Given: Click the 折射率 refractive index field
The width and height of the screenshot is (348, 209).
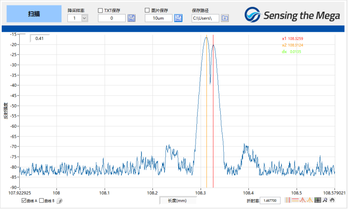Looking at the screenshot, I should pos(271,201).
